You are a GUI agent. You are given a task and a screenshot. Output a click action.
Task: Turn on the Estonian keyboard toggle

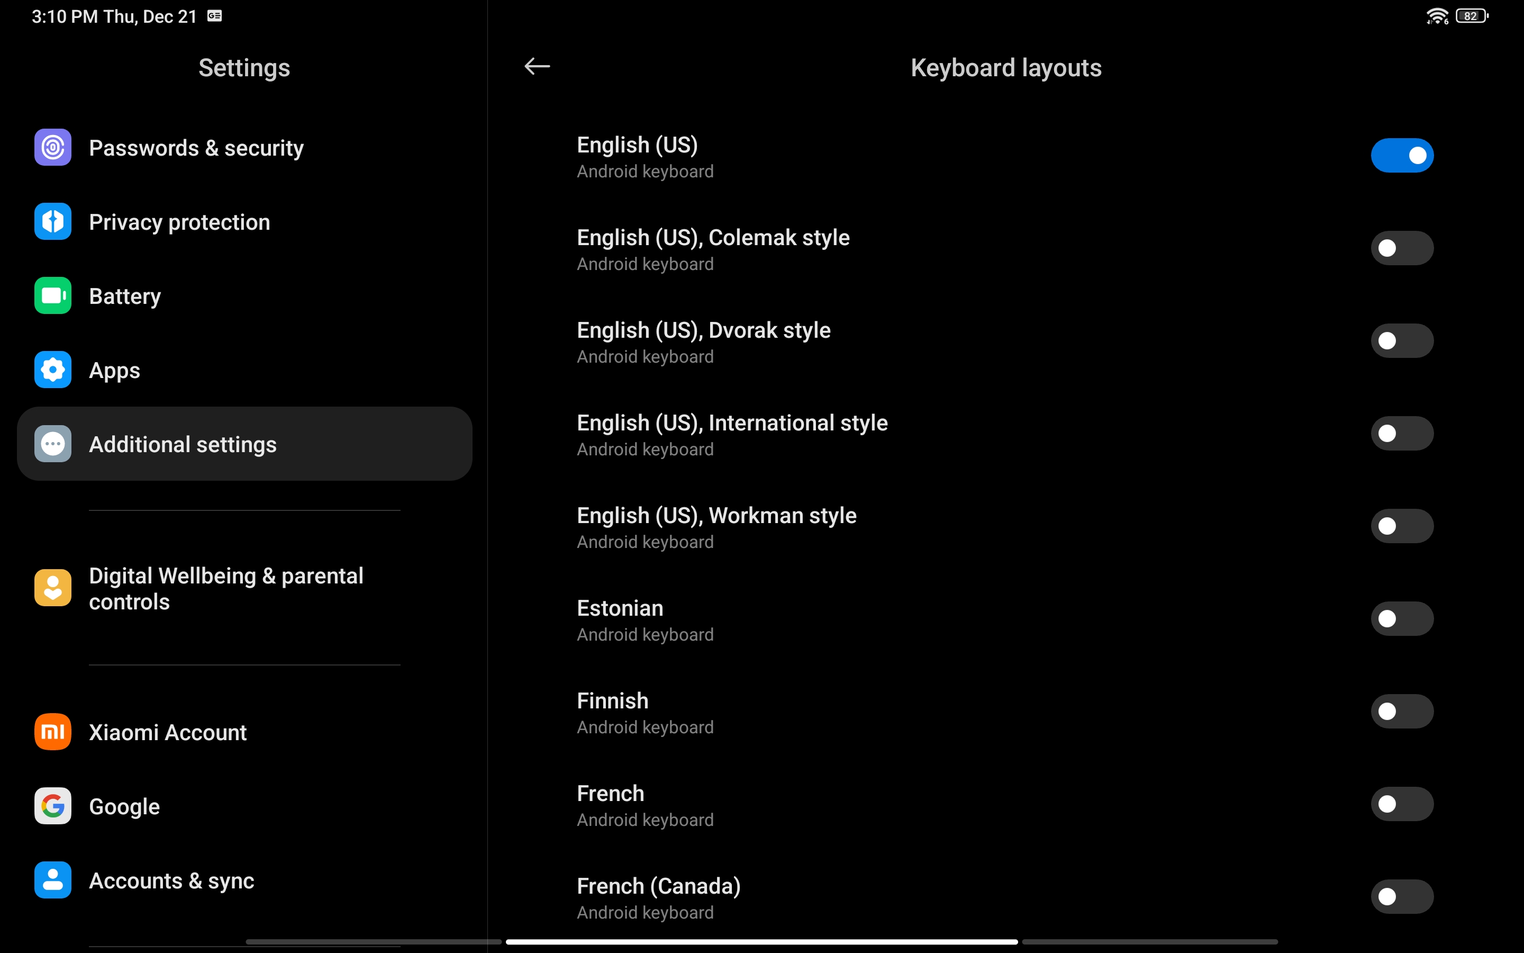pos(1402,619)
